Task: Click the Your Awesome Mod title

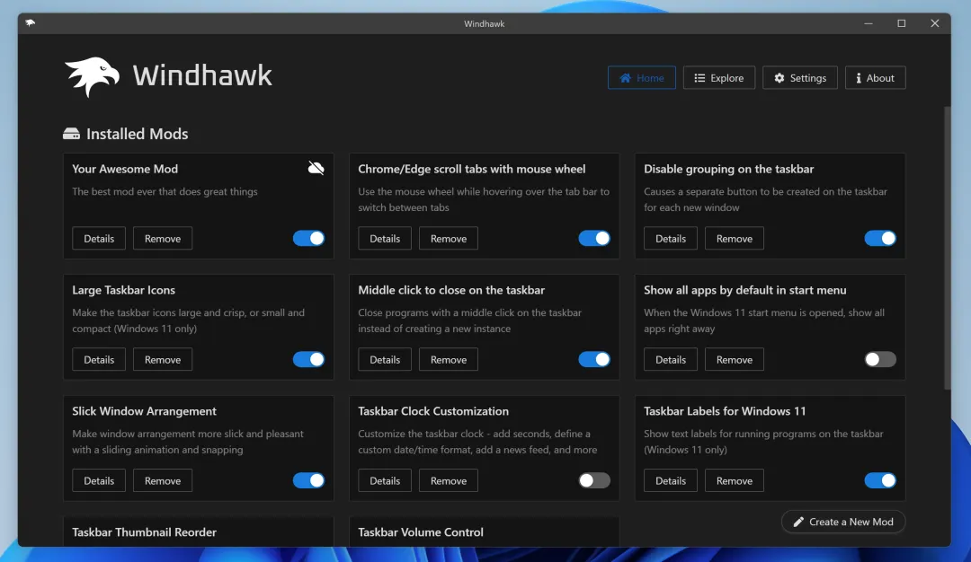Action: pos(125,169)
